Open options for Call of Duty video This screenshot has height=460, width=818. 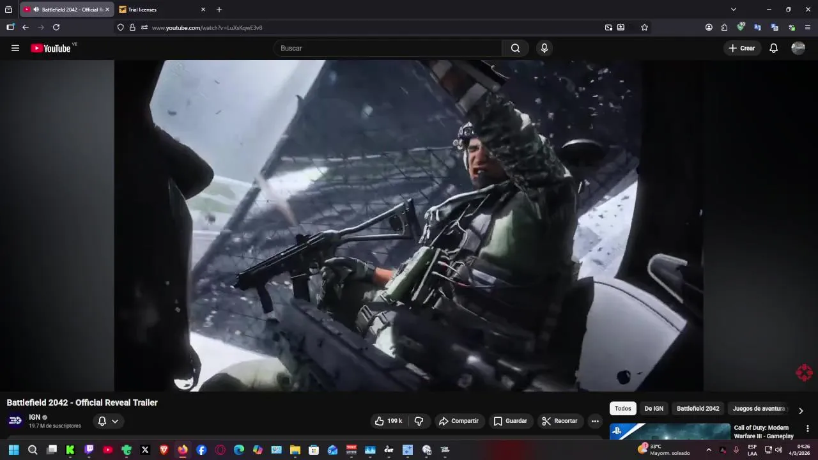(x=807, y=429)
